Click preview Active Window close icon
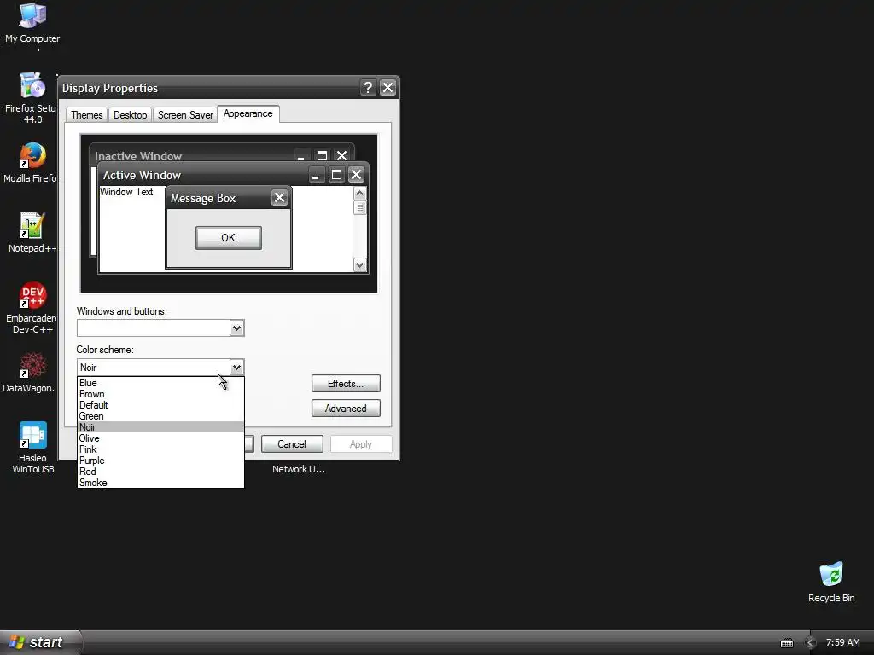The height and width of the screenshot is (655, 874). coord(356,175)
